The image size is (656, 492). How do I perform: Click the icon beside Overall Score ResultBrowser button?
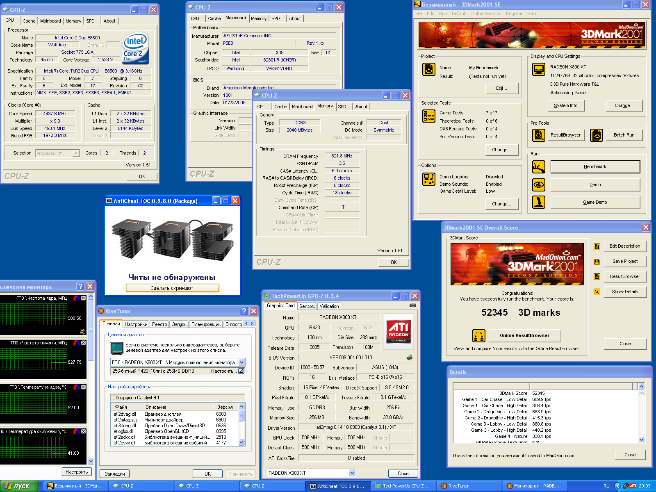pos(597,277)
